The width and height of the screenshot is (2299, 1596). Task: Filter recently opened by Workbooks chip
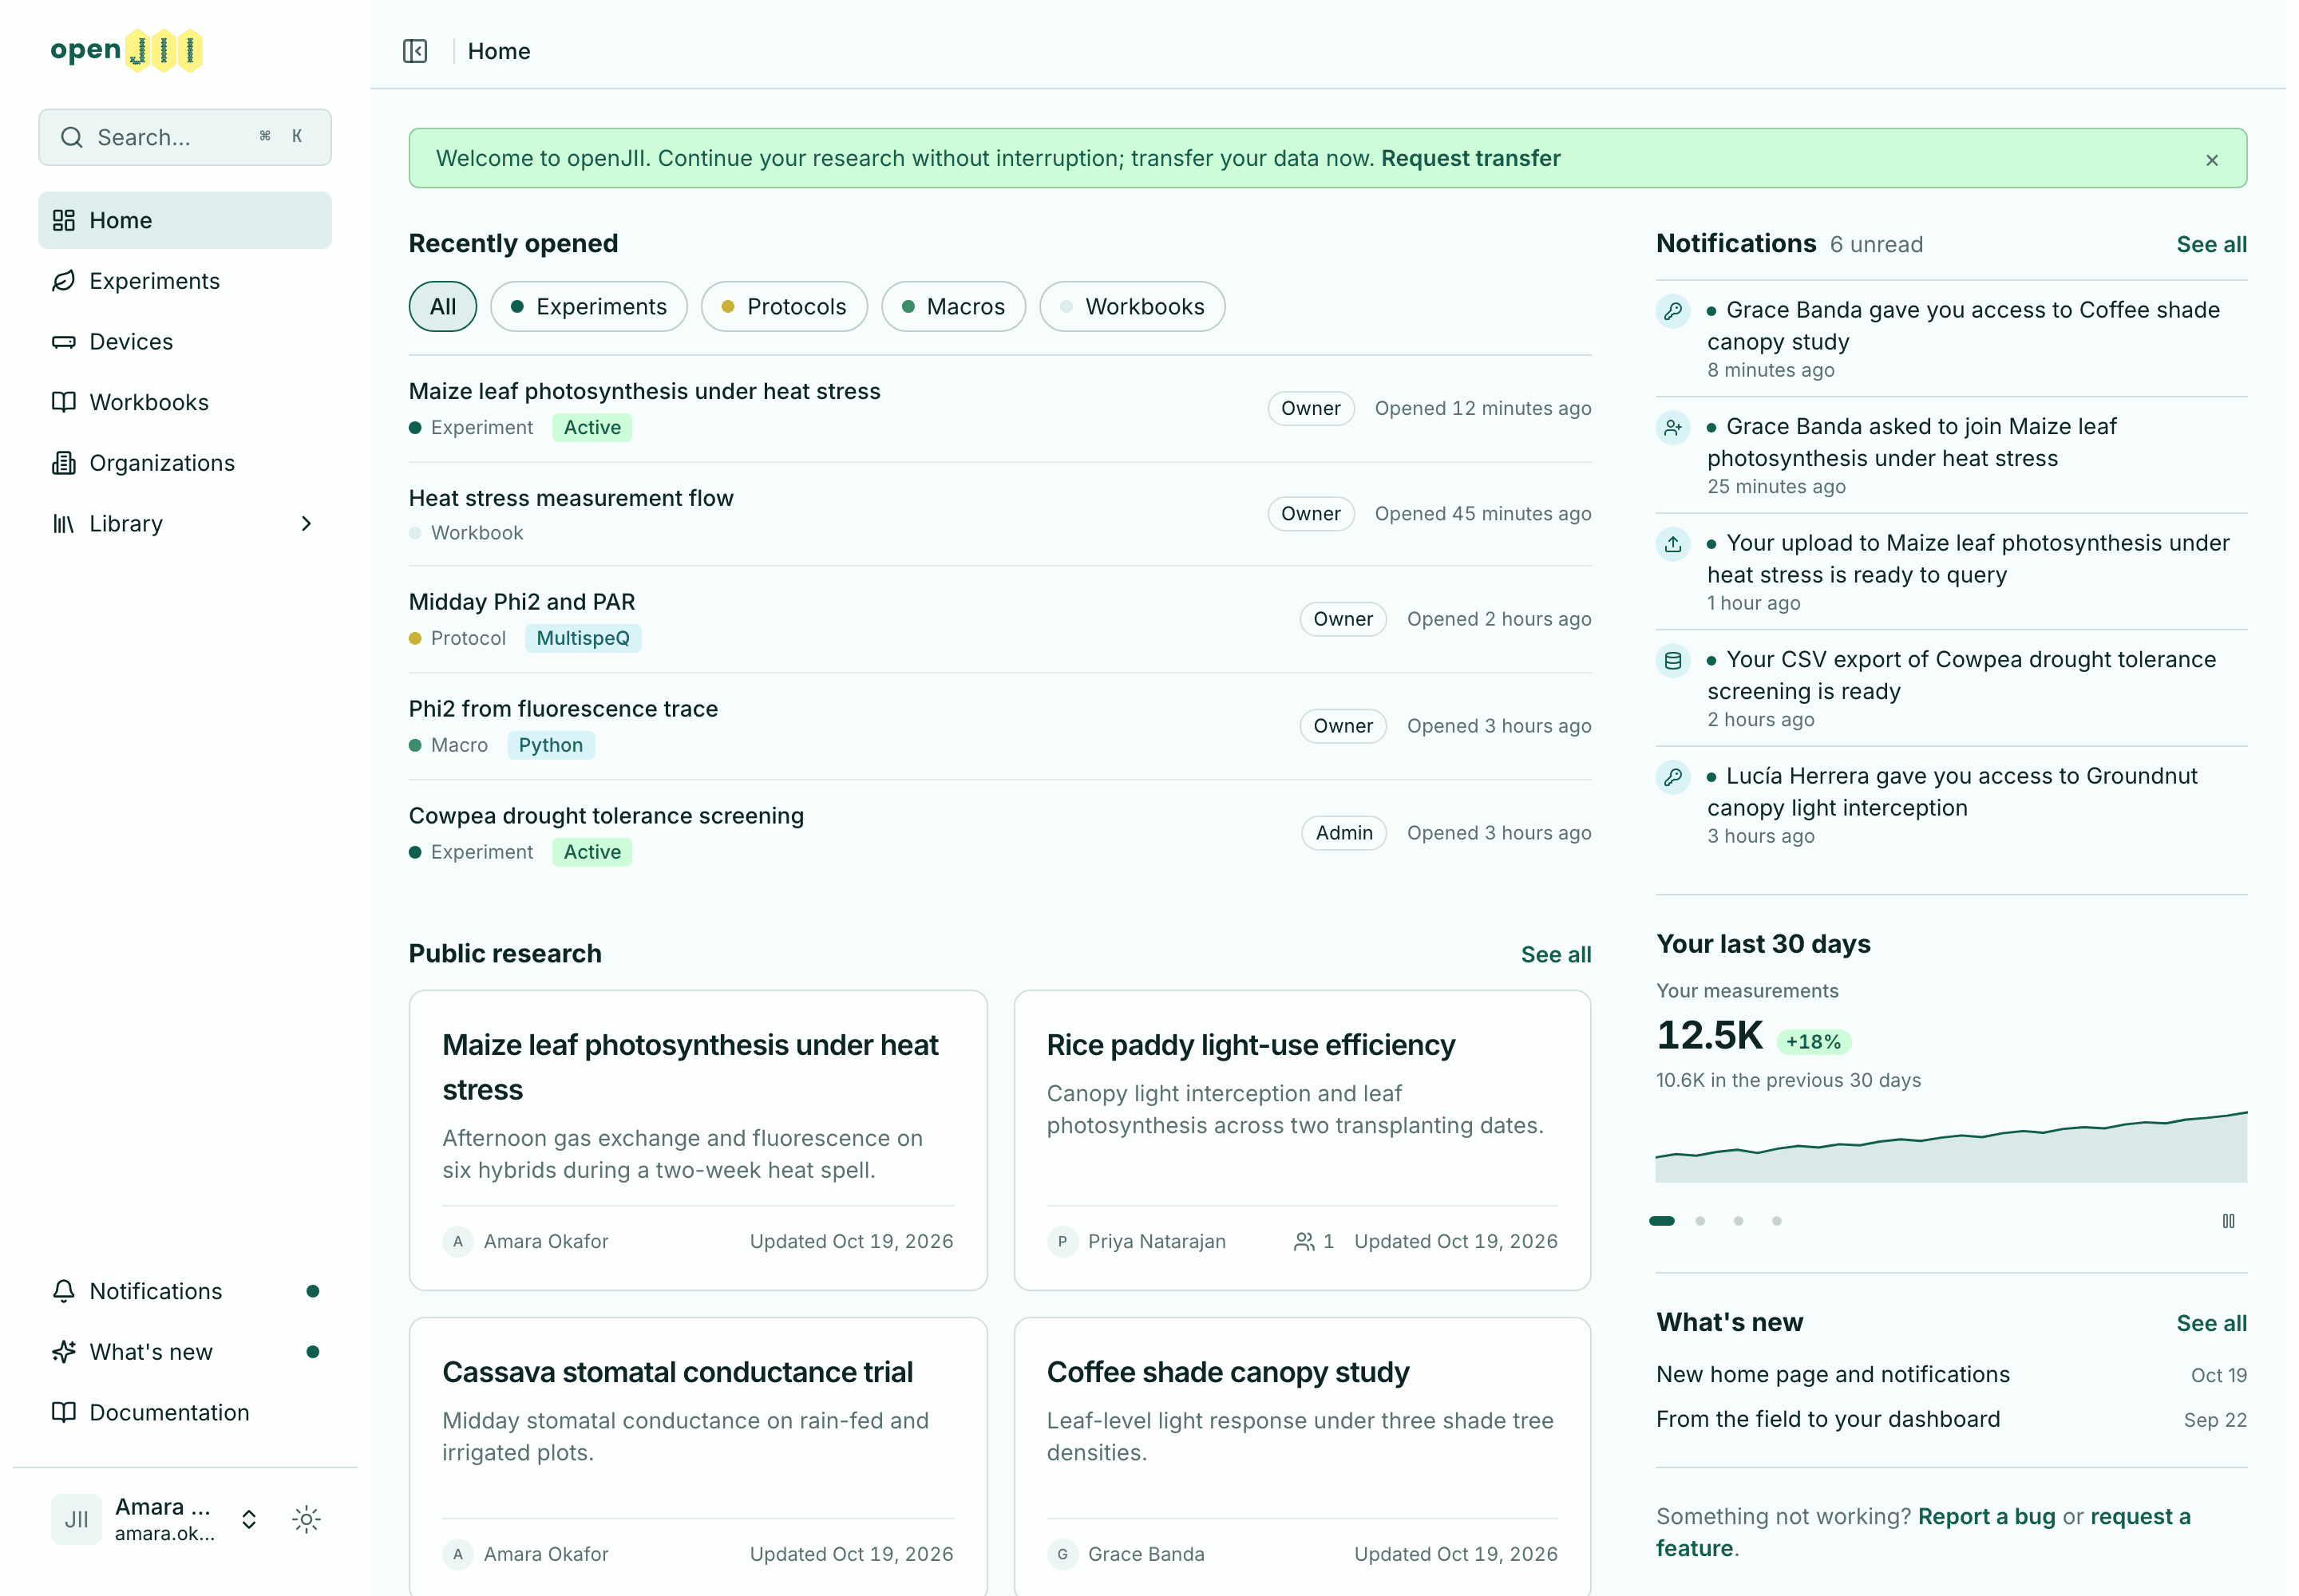[1131, 306]
